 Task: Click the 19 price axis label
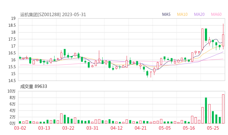[13, 18]
